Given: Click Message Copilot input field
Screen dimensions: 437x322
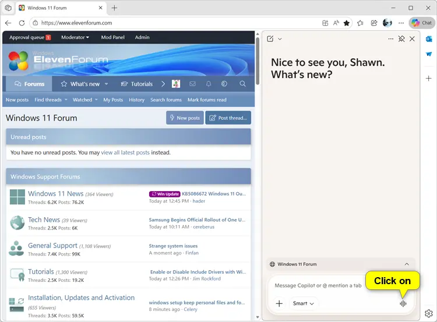Looking at the screenshot, I should pyautogui.click(x=318, y=285).
